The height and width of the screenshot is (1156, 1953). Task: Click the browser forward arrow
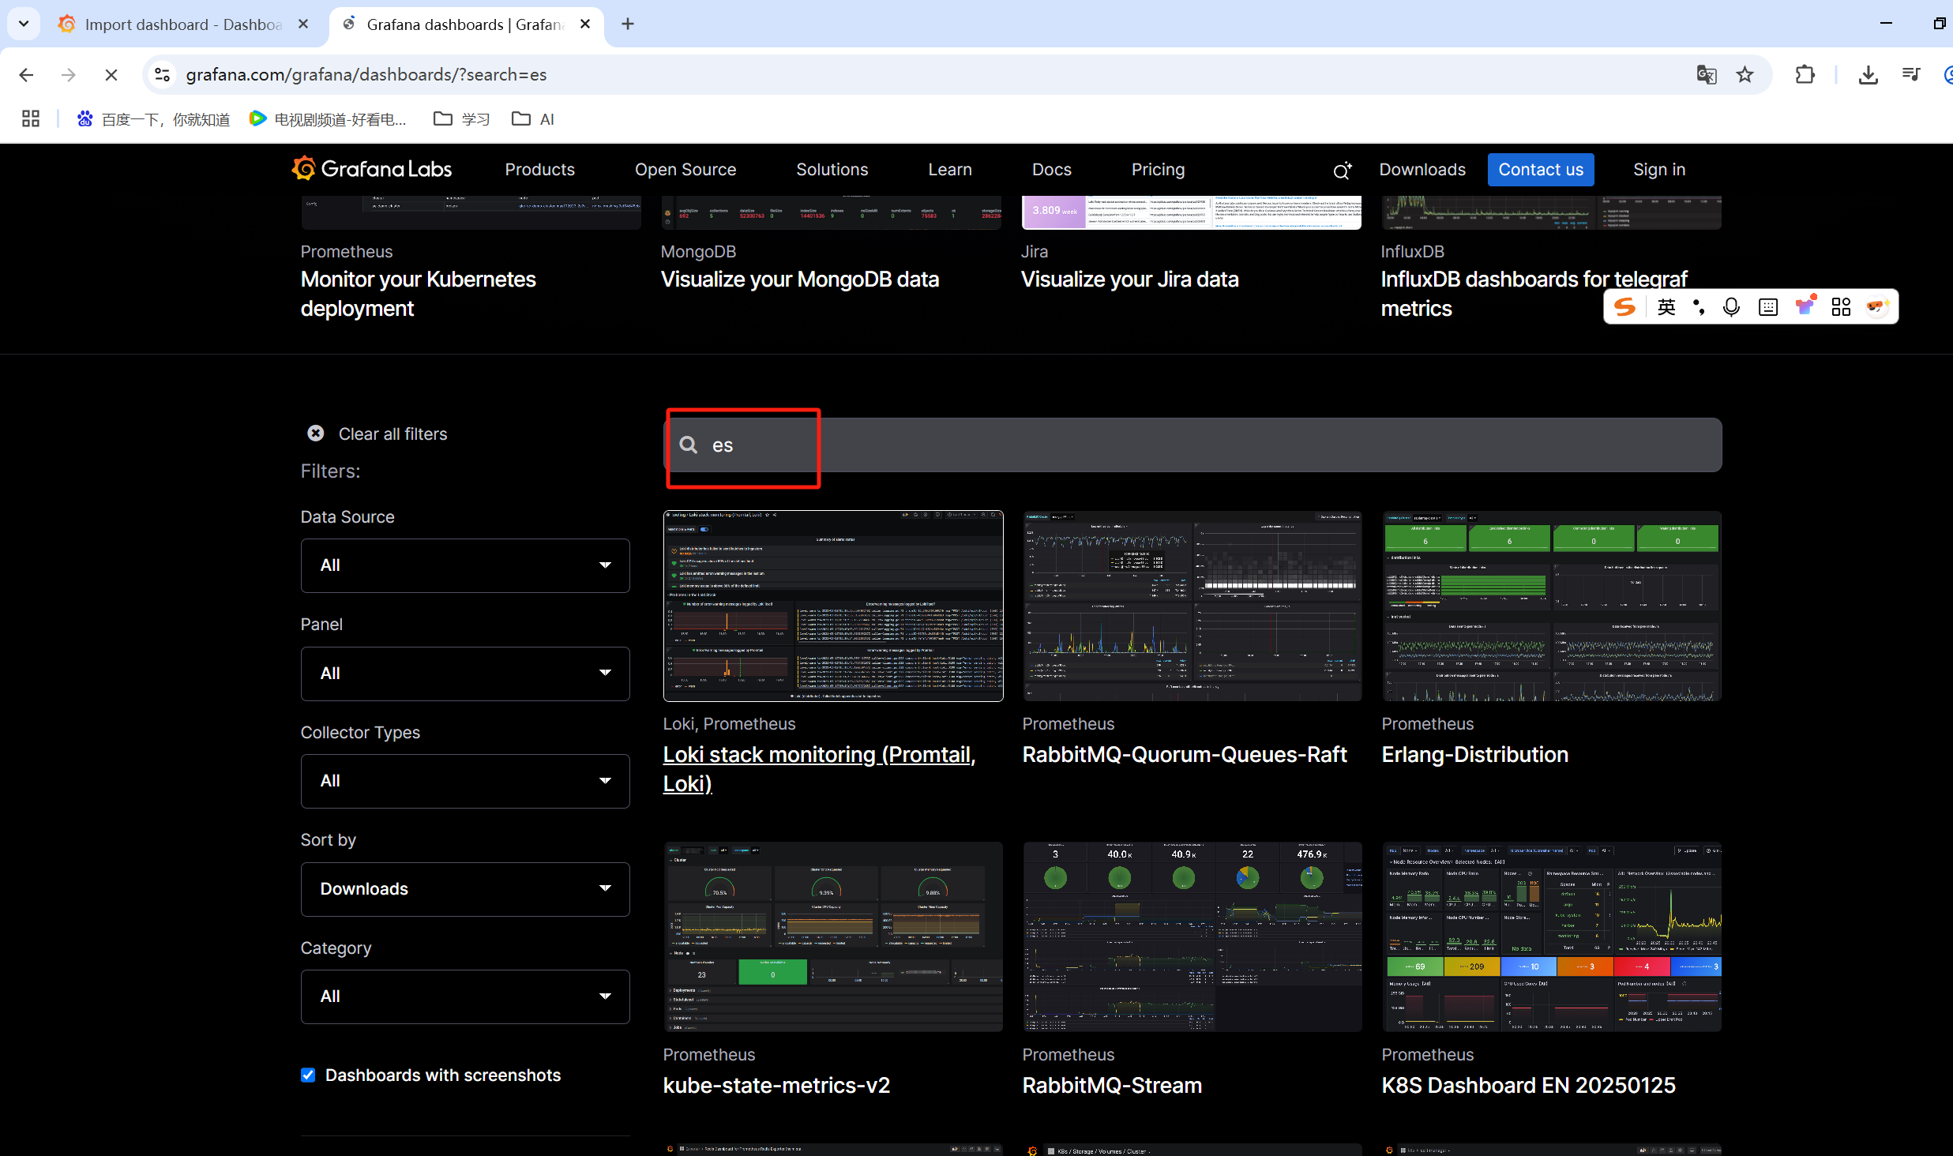click(x=69, y=74)
